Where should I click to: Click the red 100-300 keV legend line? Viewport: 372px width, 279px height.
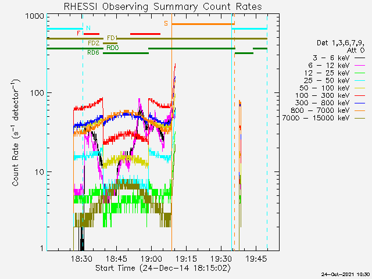pyautogui.click(x=360, y=95)
